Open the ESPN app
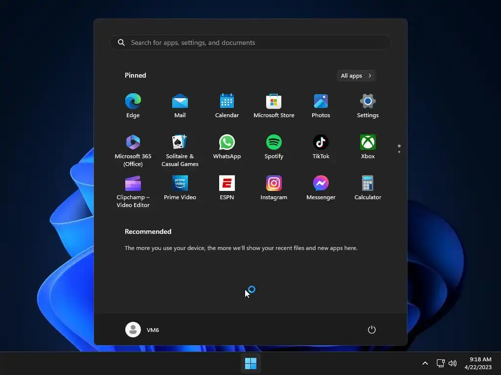Viewport: 501px width, 375px height. point(227,188)
